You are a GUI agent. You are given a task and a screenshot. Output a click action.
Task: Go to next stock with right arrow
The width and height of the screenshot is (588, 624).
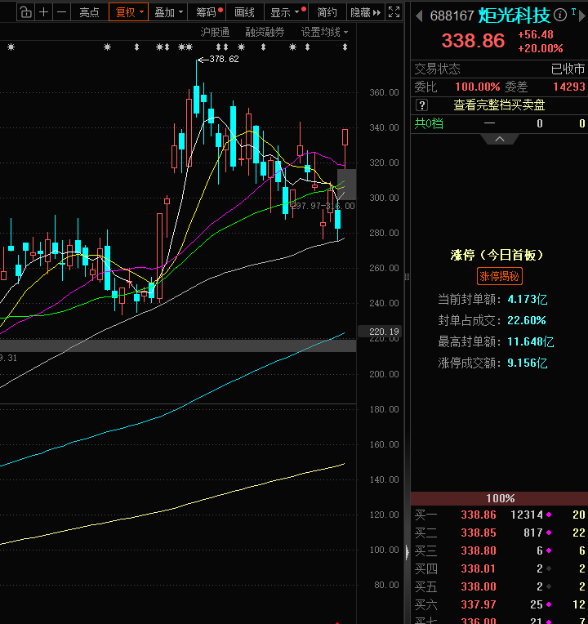[582, 16]
